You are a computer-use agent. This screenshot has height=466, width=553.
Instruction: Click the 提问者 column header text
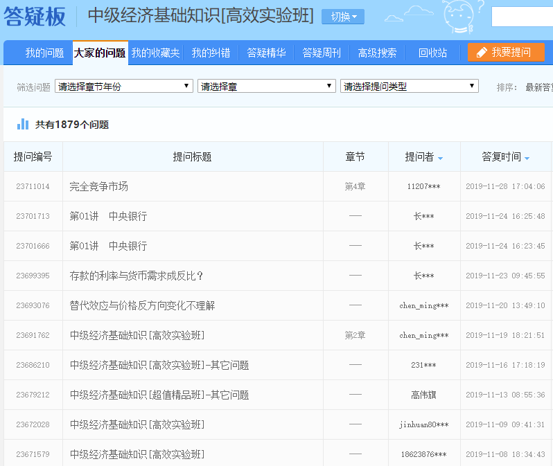coord(419,156)
